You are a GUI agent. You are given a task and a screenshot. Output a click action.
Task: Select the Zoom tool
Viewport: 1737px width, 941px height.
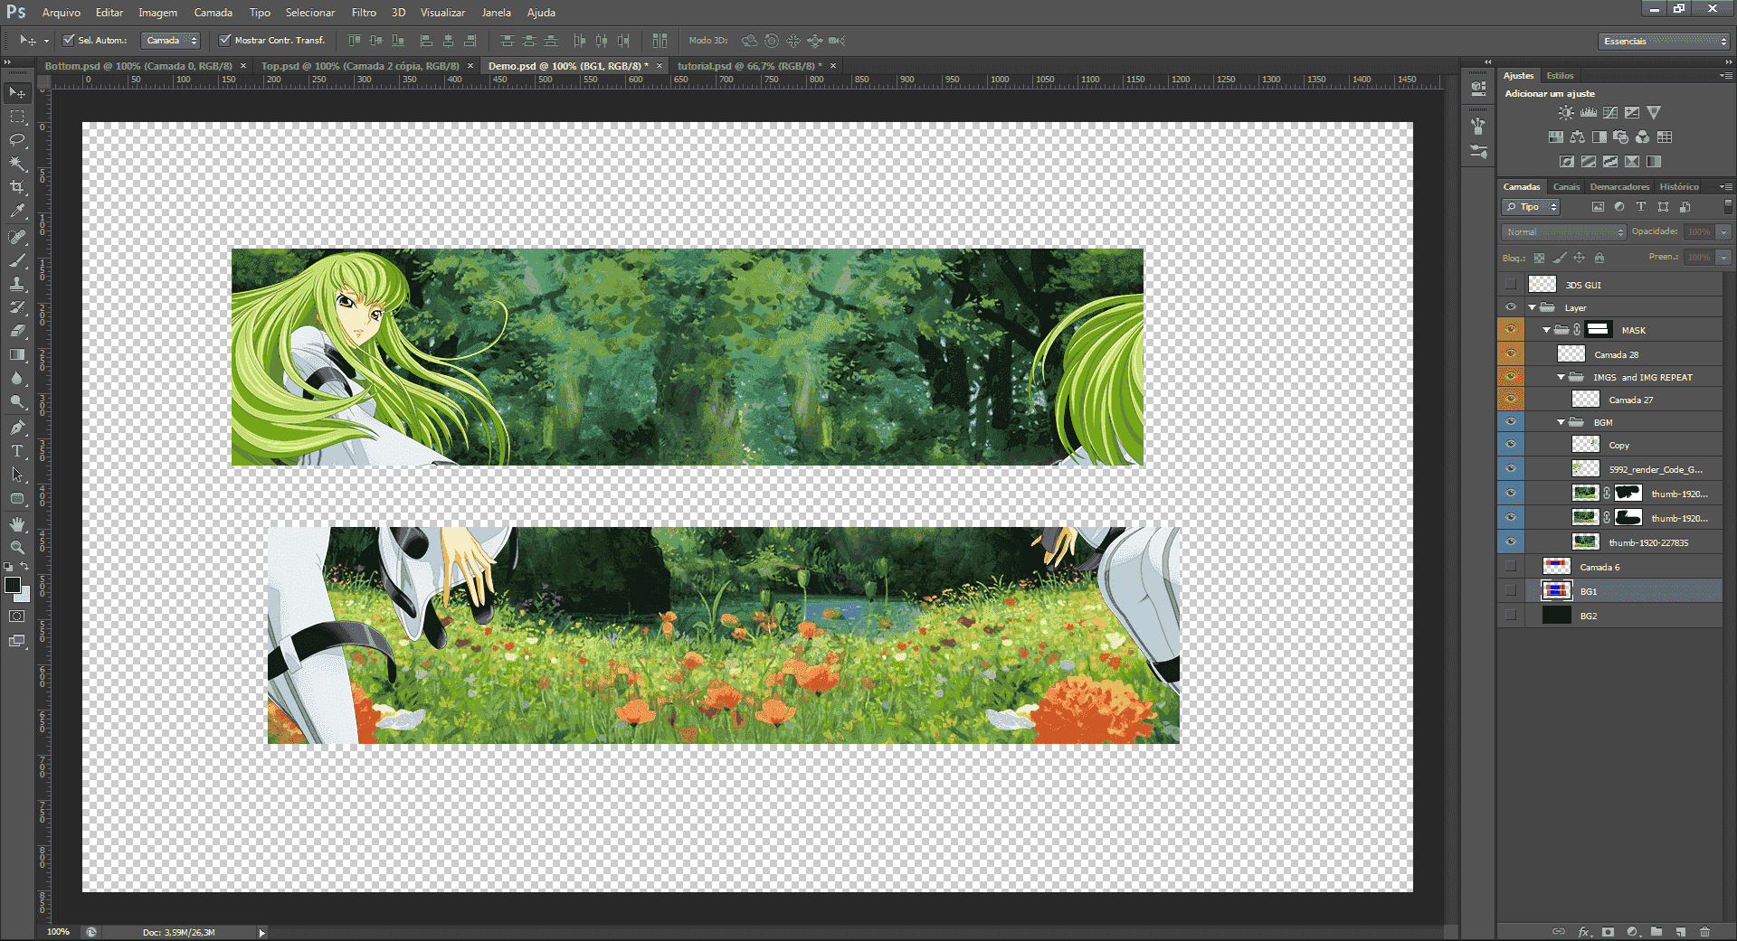tap(17, 548)
